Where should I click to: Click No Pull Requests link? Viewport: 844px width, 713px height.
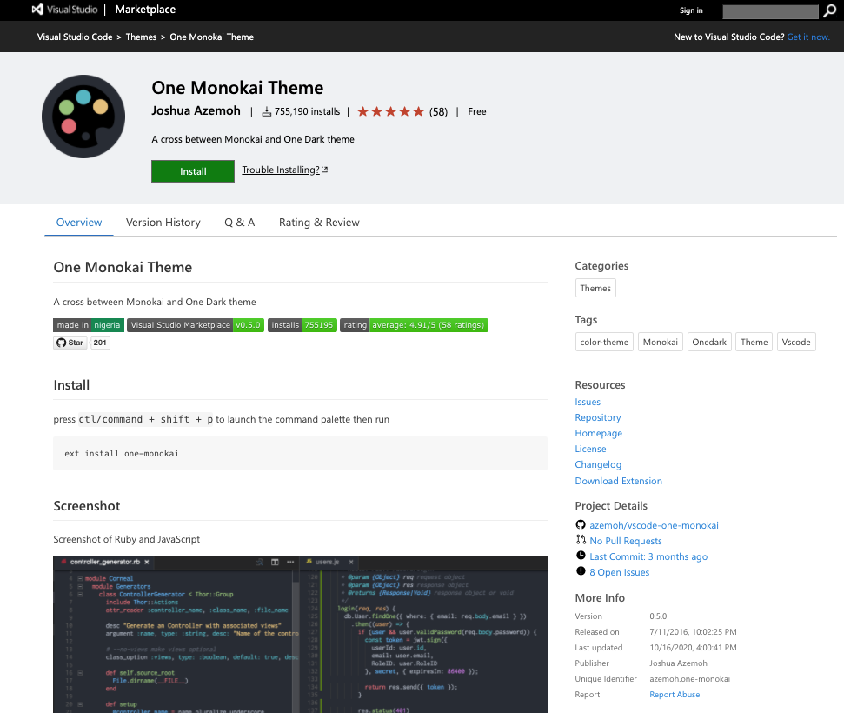pyautogui.click(x=626, y=541)
